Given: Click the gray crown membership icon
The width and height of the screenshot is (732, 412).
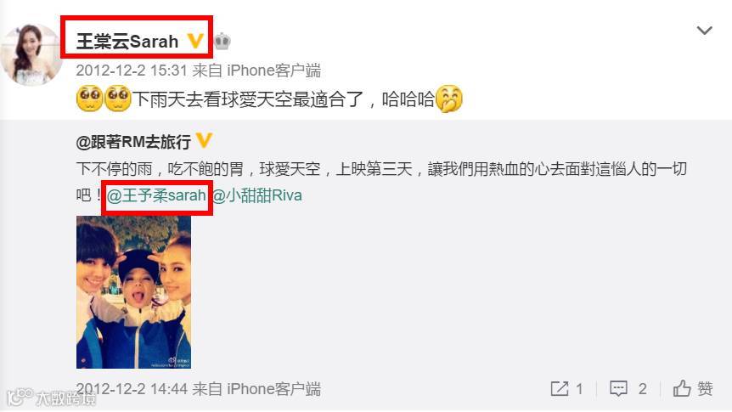Looking at the screenshot, I should click(222, 41).
